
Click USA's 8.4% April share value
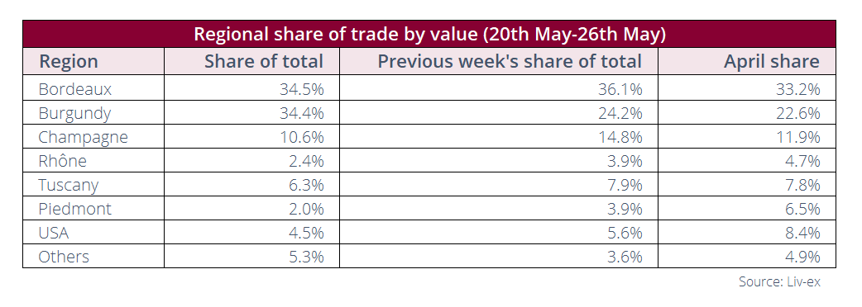pyautogui.click(x=802, y=233)
